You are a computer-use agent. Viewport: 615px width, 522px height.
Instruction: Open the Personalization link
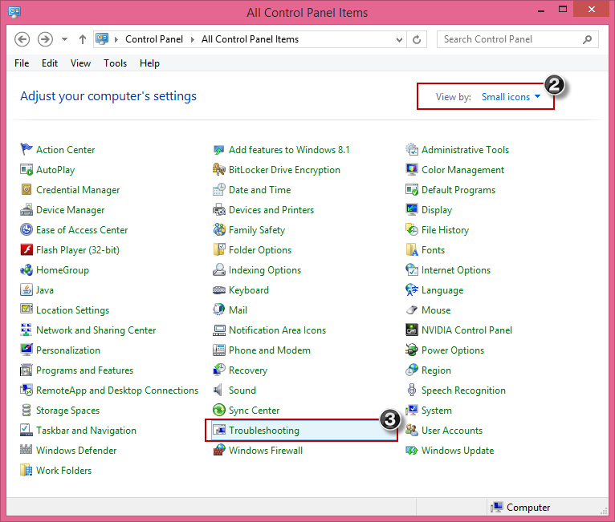[x=68, y=350]
